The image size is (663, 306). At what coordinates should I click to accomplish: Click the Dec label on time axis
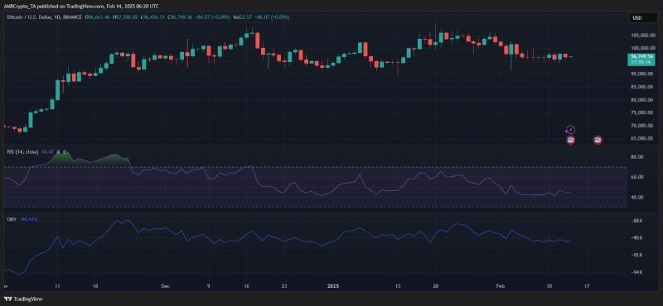[165, 286]
